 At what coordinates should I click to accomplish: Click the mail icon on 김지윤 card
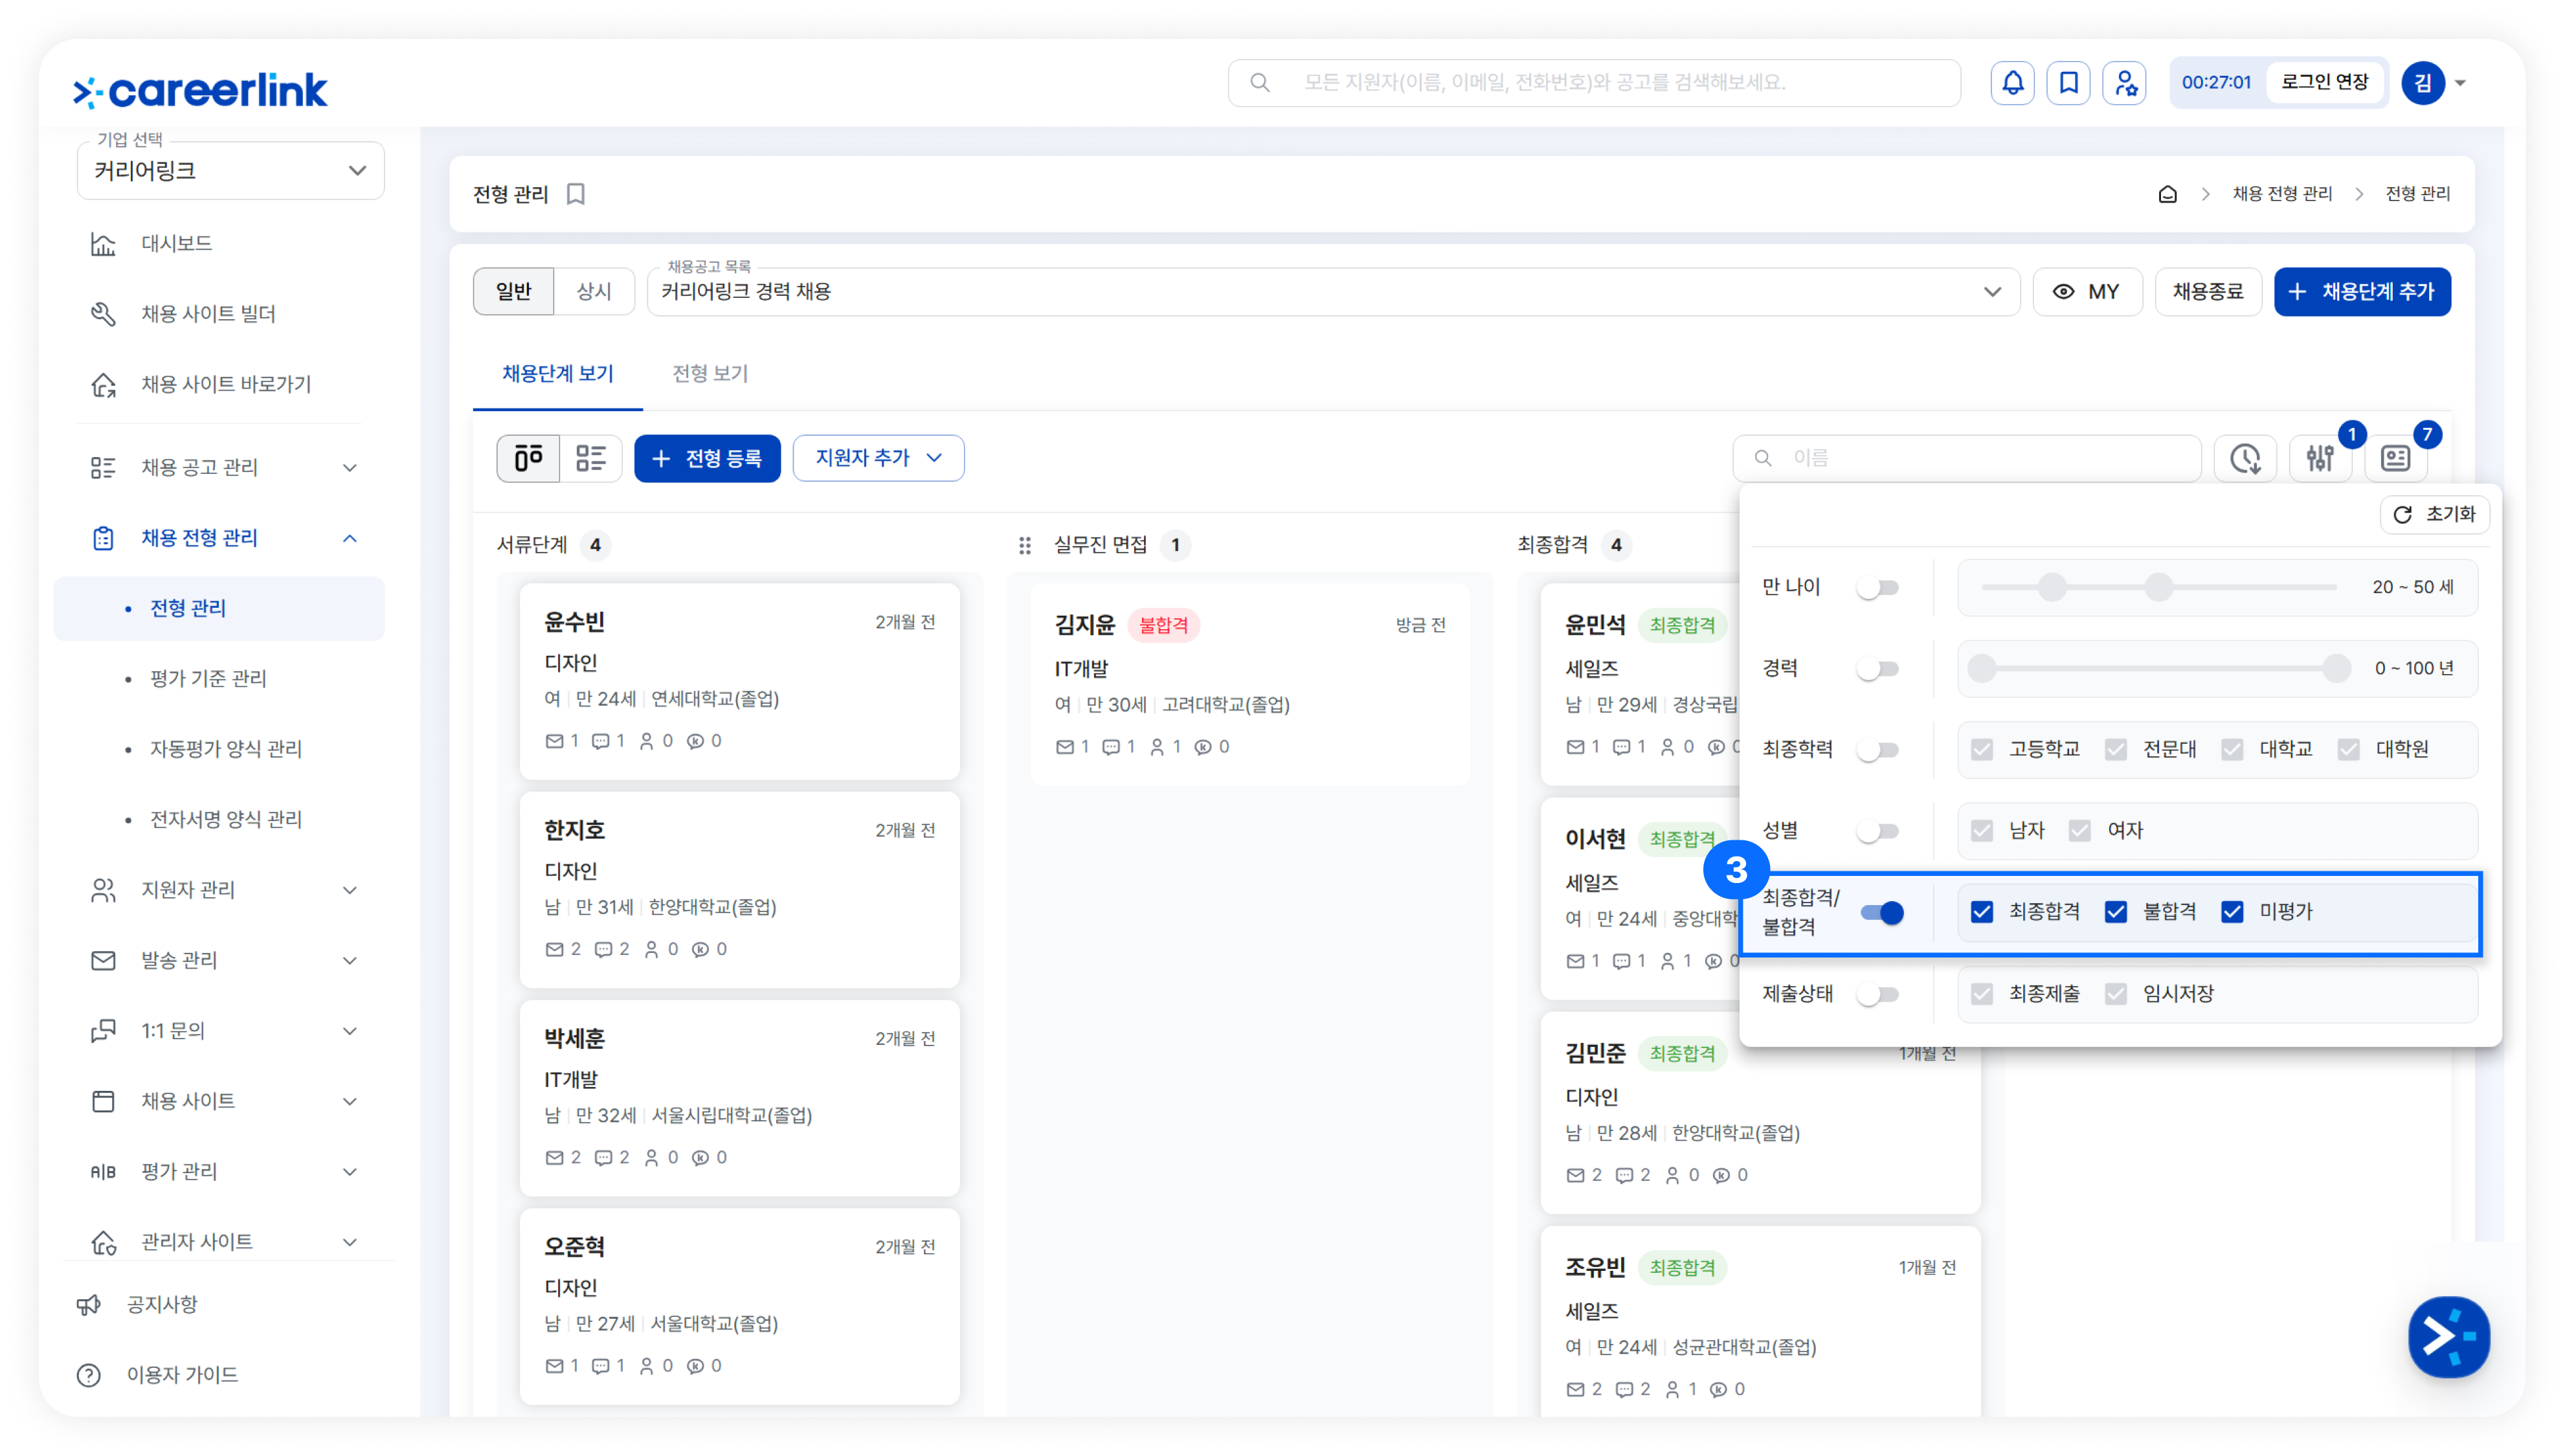pyautogui.click(x=1064, y=747)
